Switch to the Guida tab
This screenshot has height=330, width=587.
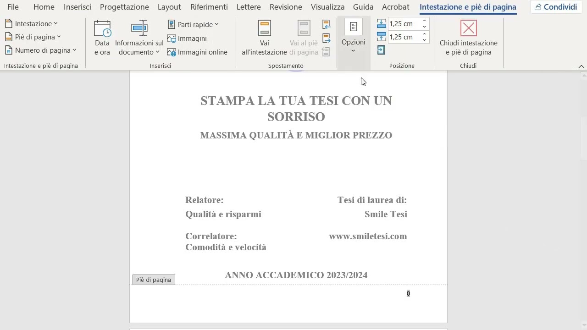(x=363, y=7)
